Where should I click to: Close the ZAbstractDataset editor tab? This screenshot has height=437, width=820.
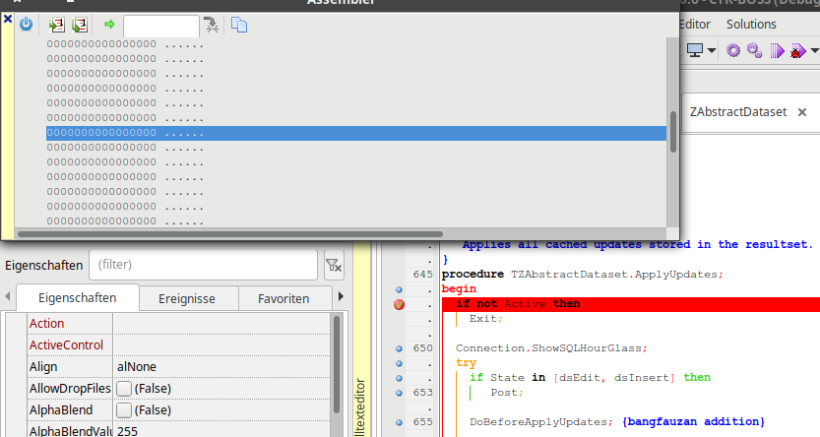point(802,112)
